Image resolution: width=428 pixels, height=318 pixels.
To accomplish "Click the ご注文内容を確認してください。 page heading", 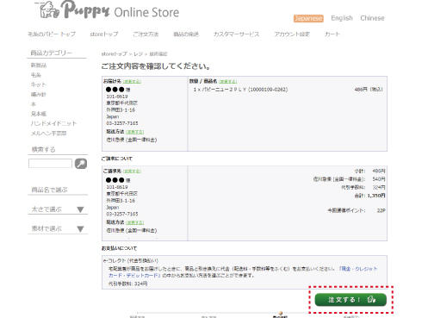I will (156, 66).
